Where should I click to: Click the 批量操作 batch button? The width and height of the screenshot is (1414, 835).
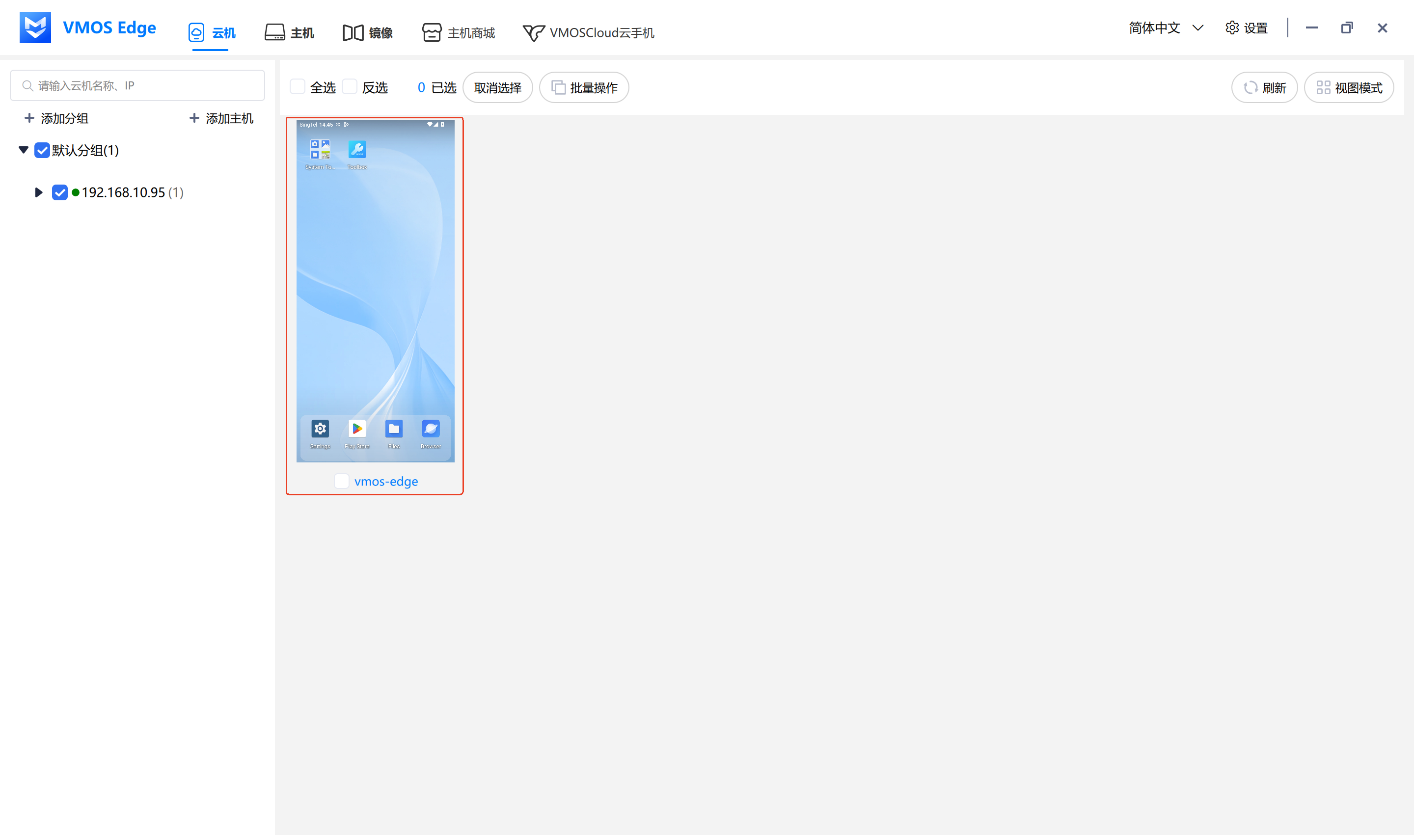coord(584,88)
